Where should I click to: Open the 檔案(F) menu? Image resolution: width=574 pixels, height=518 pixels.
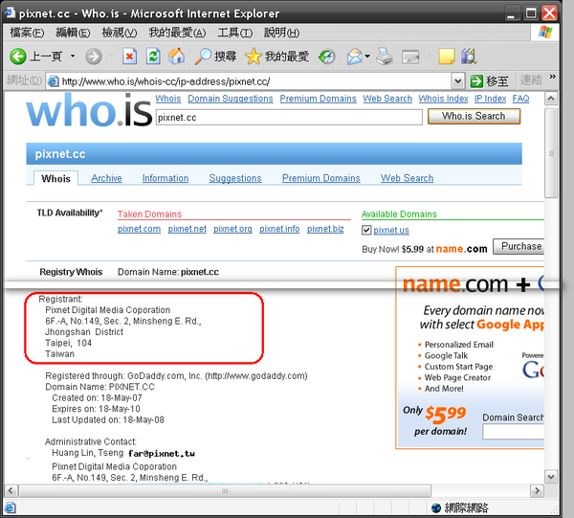click(27, 33)
